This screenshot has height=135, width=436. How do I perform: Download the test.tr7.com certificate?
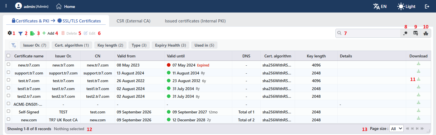coord(418,79)
